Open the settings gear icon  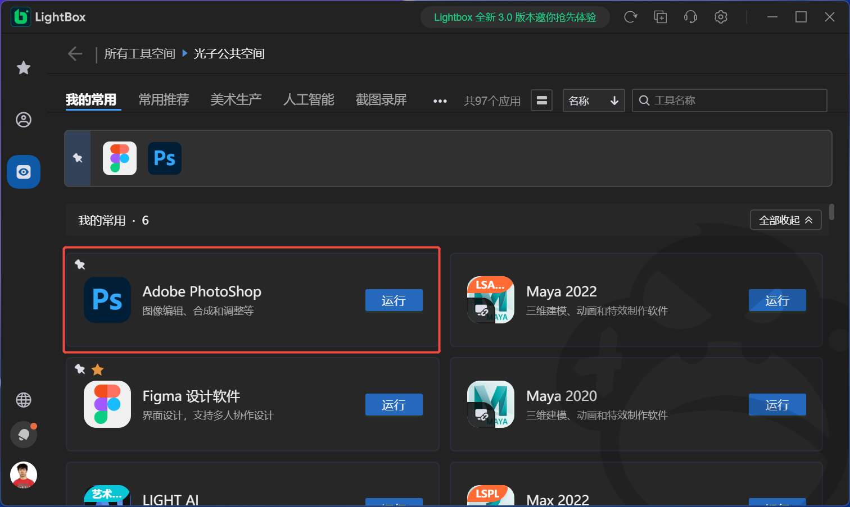coord(721,17)
